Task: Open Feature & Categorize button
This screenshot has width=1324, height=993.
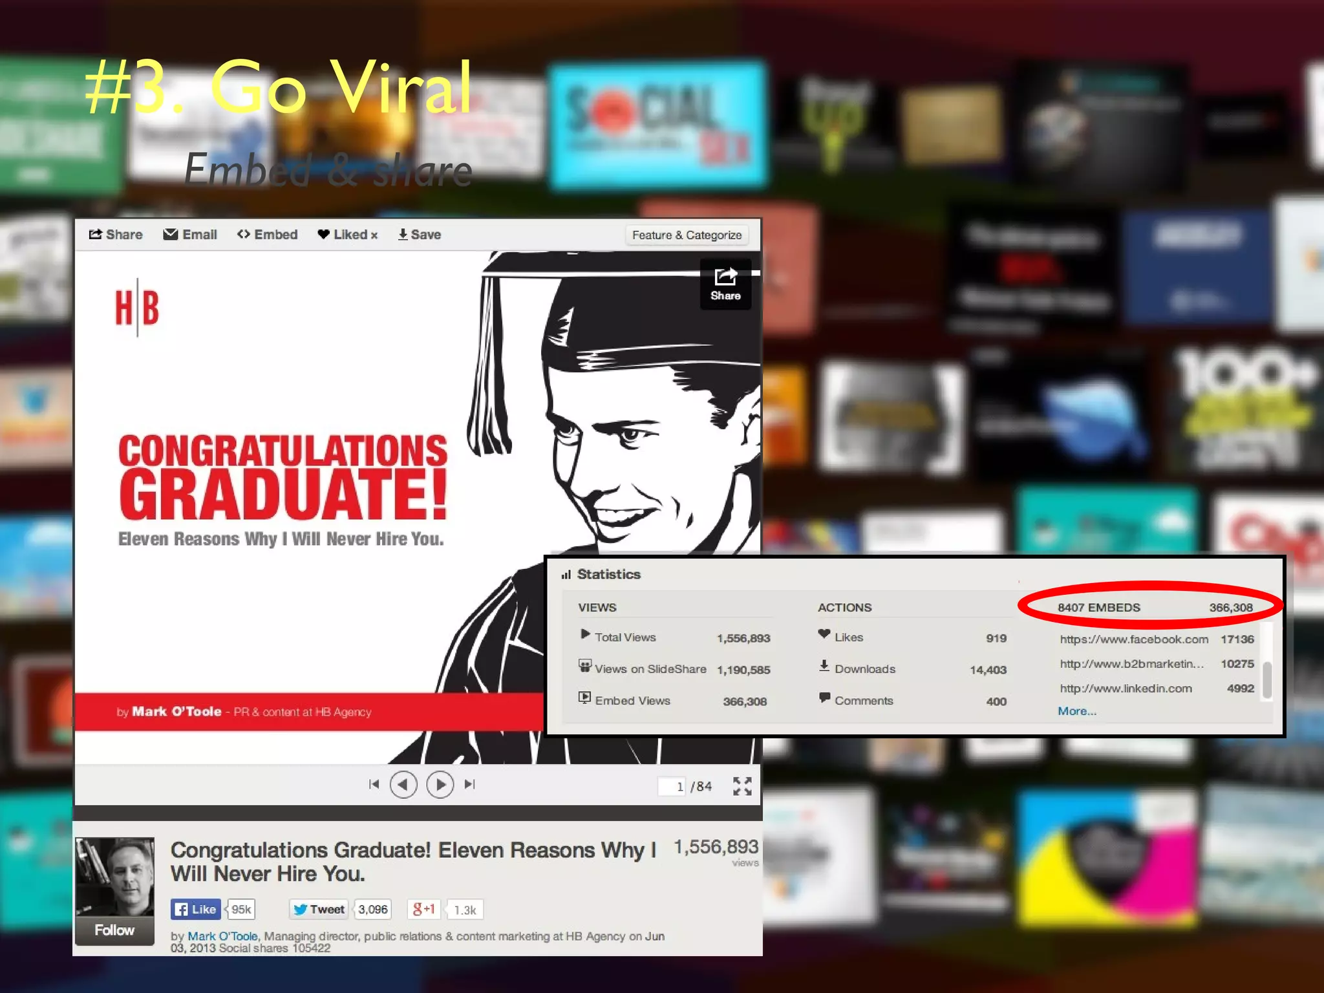Action: 687,235
